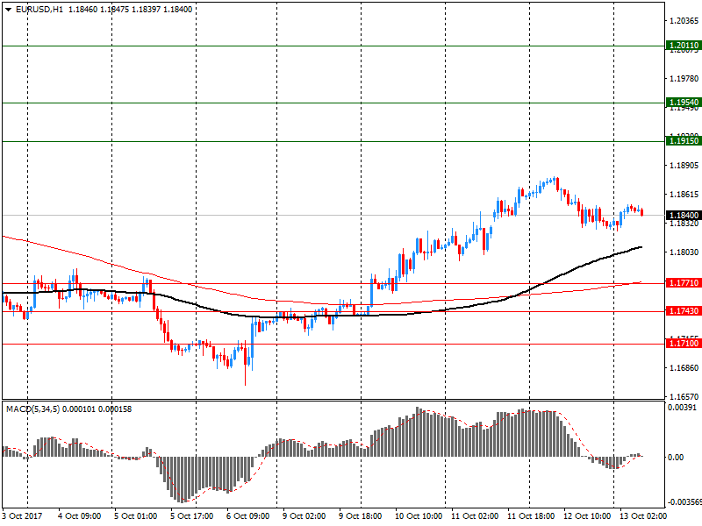The image size is (702, 526).
Task: Select the green horizontal line at 1.20110
Action: (x=333, y=46)
